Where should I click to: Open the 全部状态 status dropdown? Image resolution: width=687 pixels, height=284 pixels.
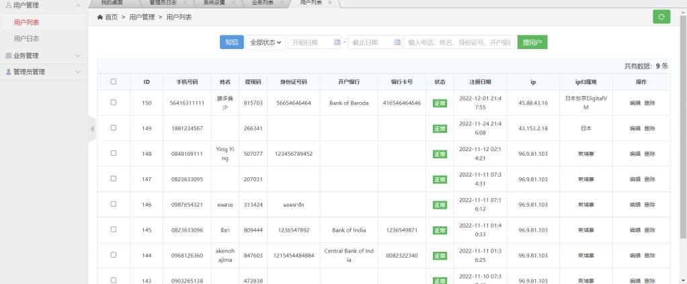click(x=266, y=42)
